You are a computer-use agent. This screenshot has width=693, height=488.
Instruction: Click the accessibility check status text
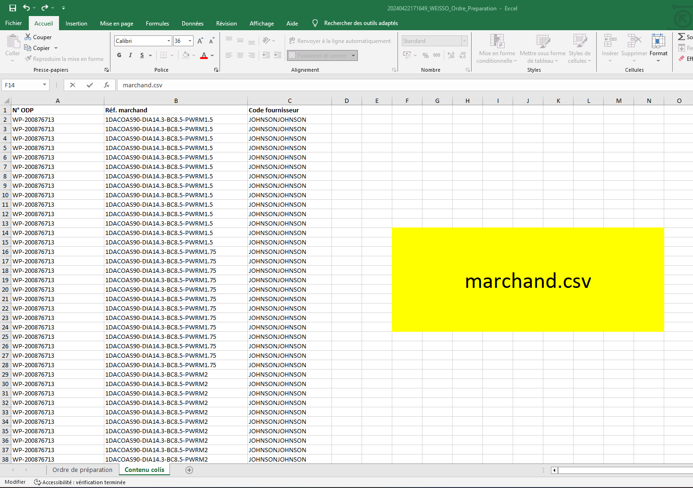tap(84, 482)
